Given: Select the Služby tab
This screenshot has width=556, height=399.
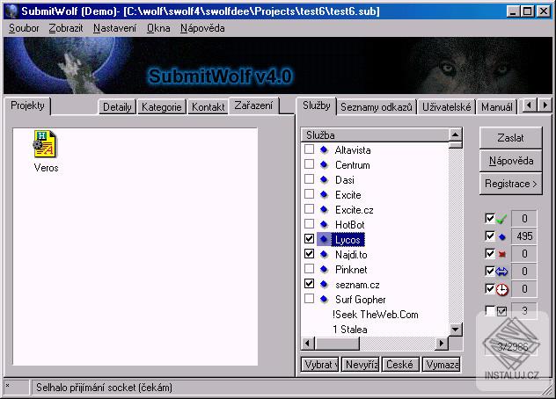Looking at the screenshot, I should [317, 105].
